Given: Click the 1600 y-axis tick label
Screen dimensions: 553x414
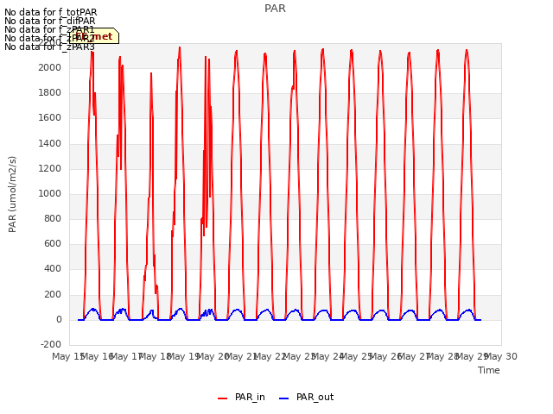Looking at the screenshot, I should [x=50, y=118].
